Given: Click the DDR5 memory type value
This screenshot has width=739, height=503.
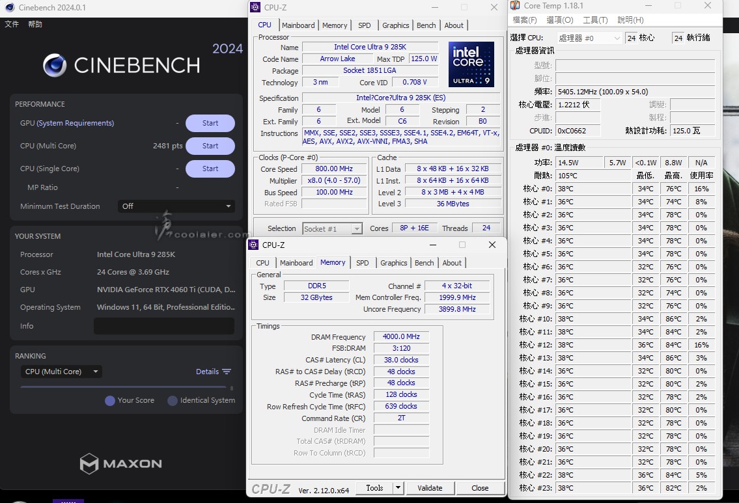Looking at the screenshot, I should pyautogui.click(x=316, y=286).
